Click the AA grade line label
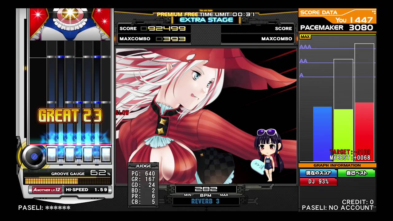The image size is (393, 221). 303,61
